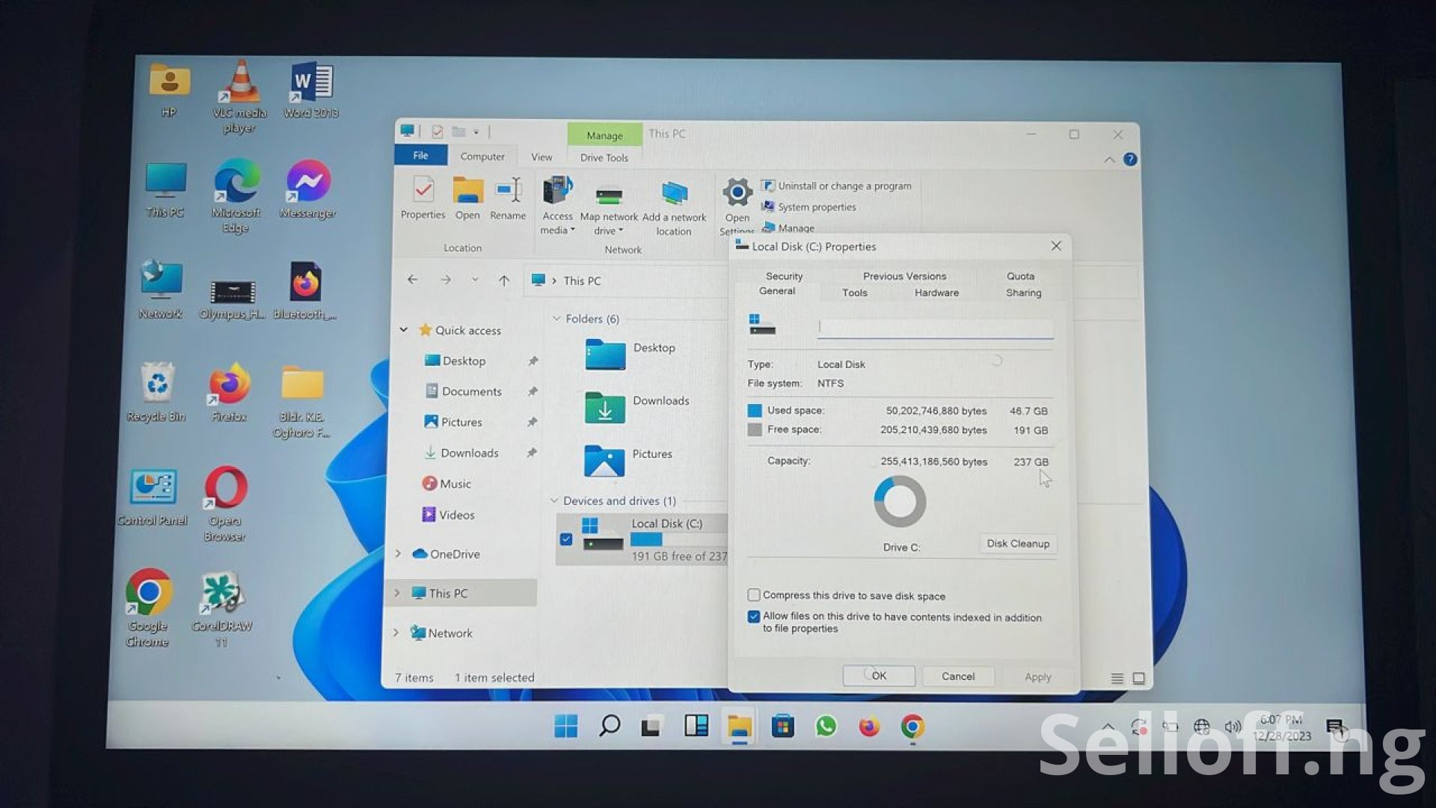Screen dimensions: 1436x808
Task: Switch to the Sharing tab
Action: [1023, 293]
